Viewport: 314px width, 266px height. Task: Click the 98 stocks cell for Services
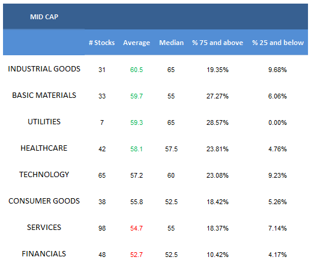point(102,228)
